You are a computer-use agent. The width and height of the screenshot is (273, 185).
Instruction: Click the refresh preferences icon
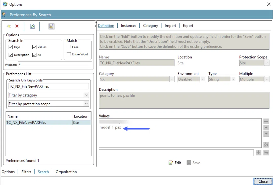tap(32, 26)
